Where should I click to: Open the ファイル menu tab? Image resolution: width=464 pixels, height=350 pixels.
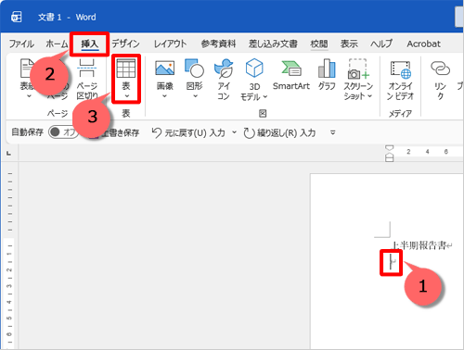point(21,44)
